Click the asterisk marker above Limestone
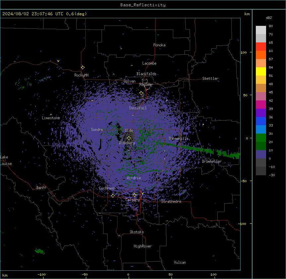The height and width of the screenshot is (279, 286). point(51,115)
